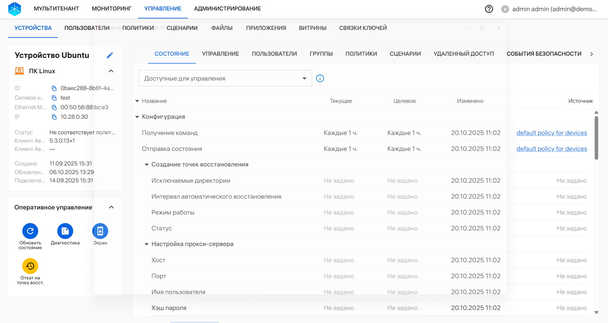
Task: Open the help question mark icon
Action: point(489,9)
